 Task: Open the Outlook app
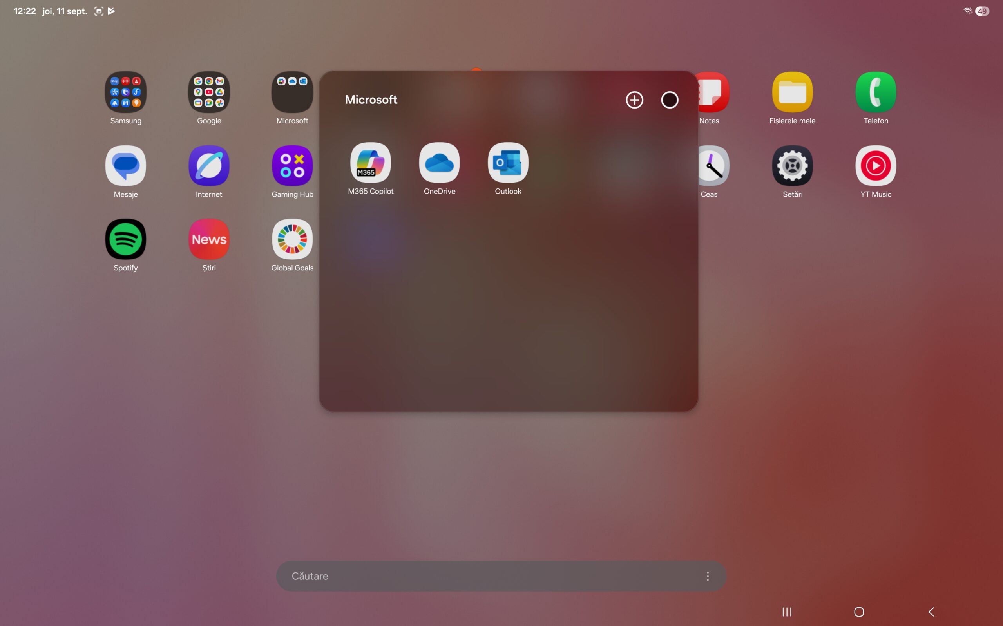click(508, 163)
